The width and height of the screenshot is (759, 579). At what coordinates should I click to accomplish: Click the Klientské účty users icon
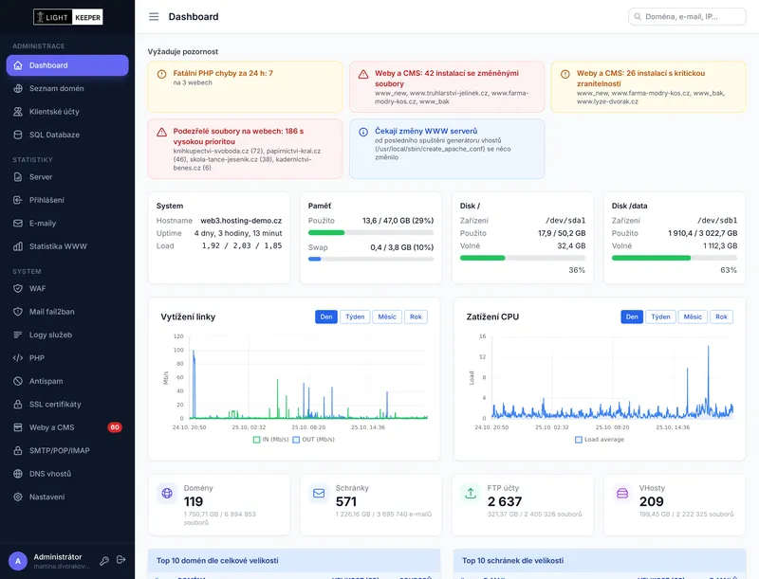pyautogui.click(x=18, y=112)
